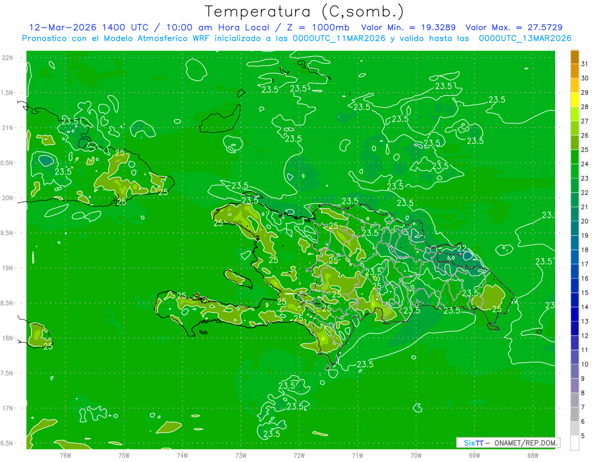The width and height of the screenshot is (598, 462).
Task: Click the legend value "11"
Action: [x=585, y=350]
